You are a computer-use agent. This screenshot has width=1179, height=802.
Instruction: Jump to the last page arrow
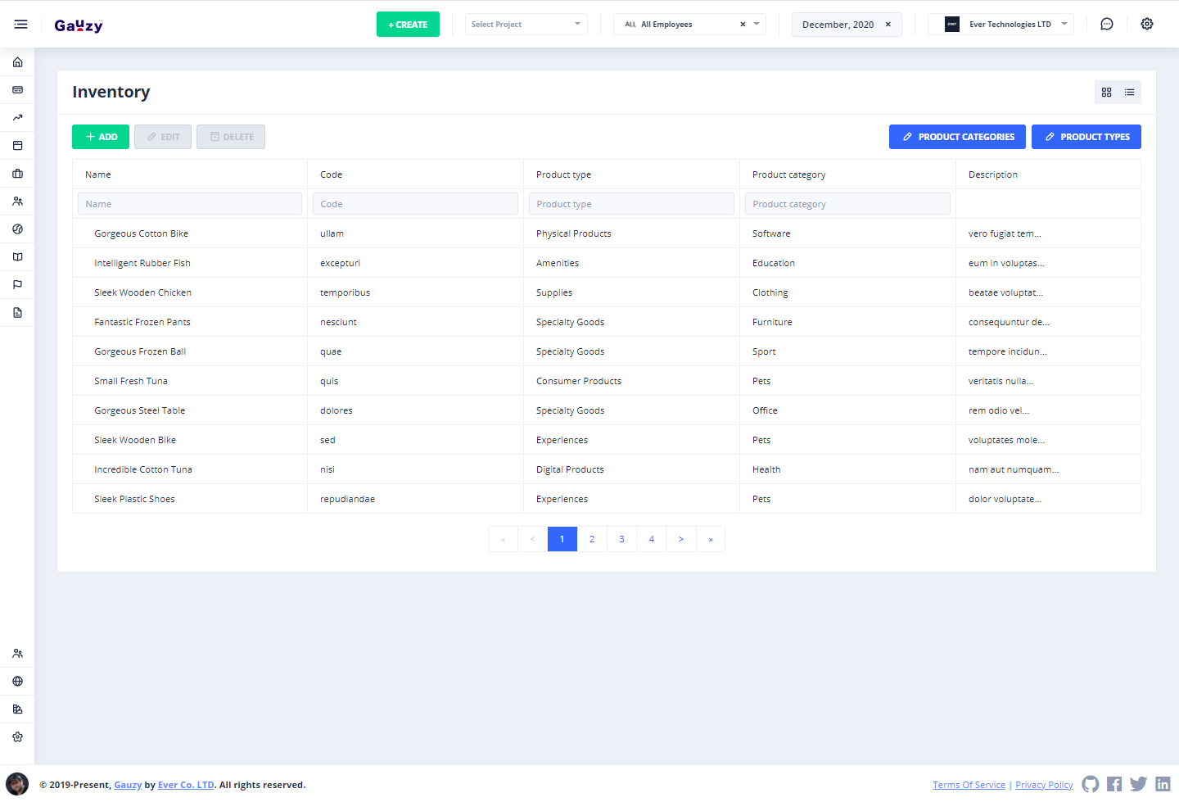(710, 539)
